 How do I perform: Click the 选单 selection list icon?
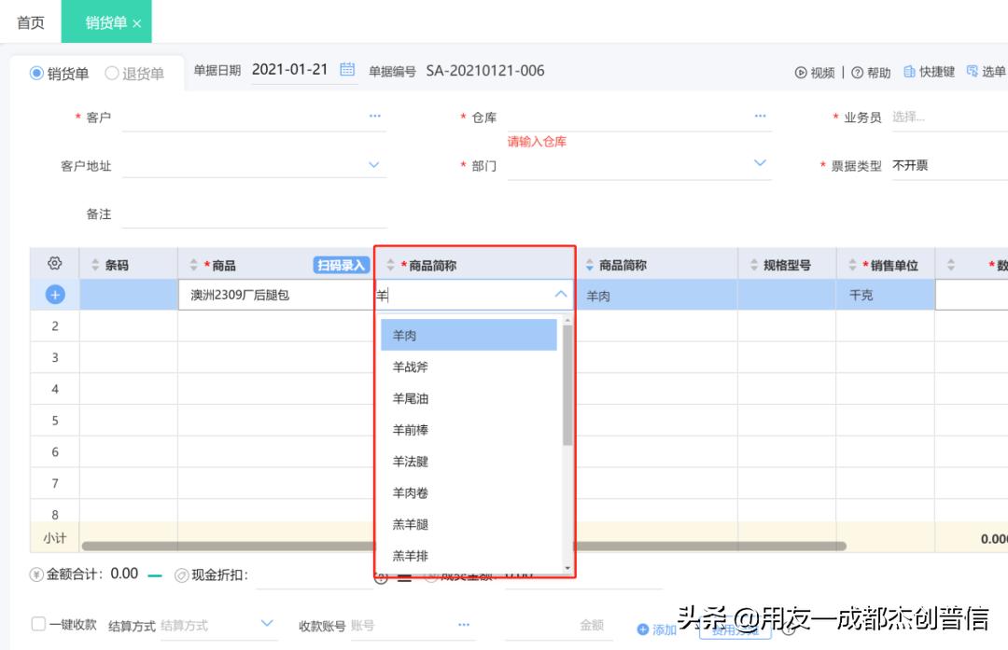tap(969, 71)
